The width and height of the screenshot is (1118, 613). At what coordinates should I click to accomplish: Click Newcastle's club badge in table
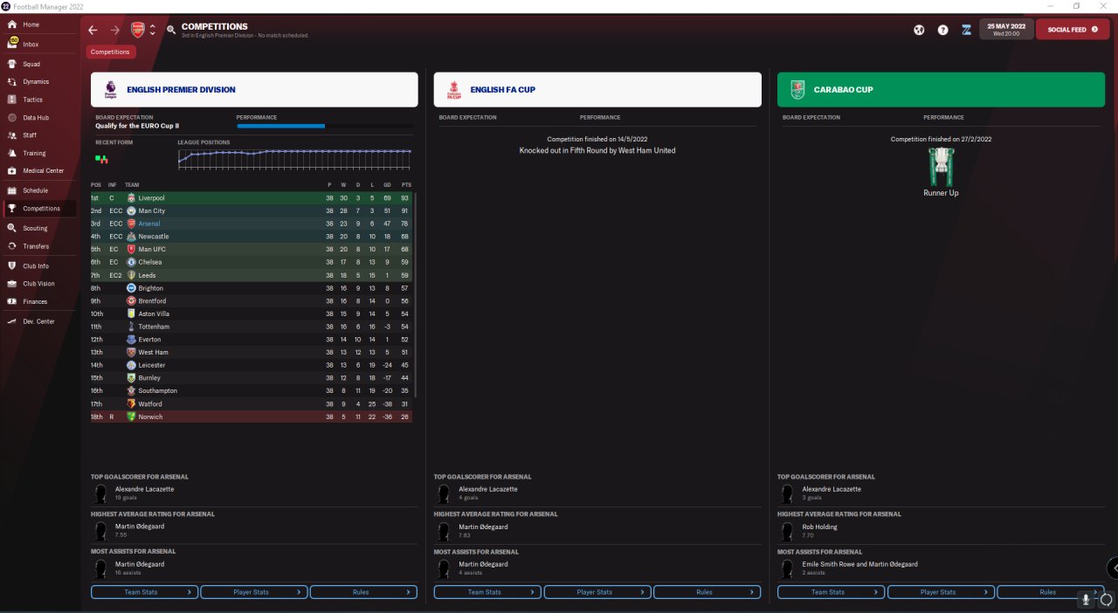[131, 237]
